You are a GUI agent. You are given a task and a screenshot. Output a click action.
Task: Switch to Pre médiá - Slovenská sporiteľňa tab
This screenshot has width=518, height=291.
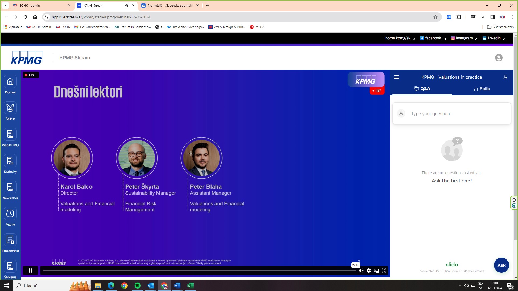pos(170,5)
